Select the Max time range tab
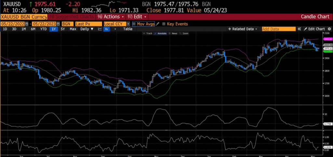Viewport: 333px width, 157px height. 73,29
